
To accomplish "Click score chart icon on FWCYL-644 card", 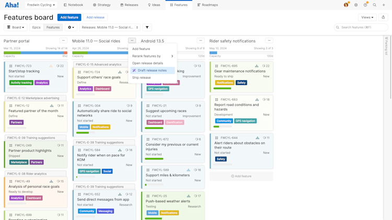I will 257,138.
